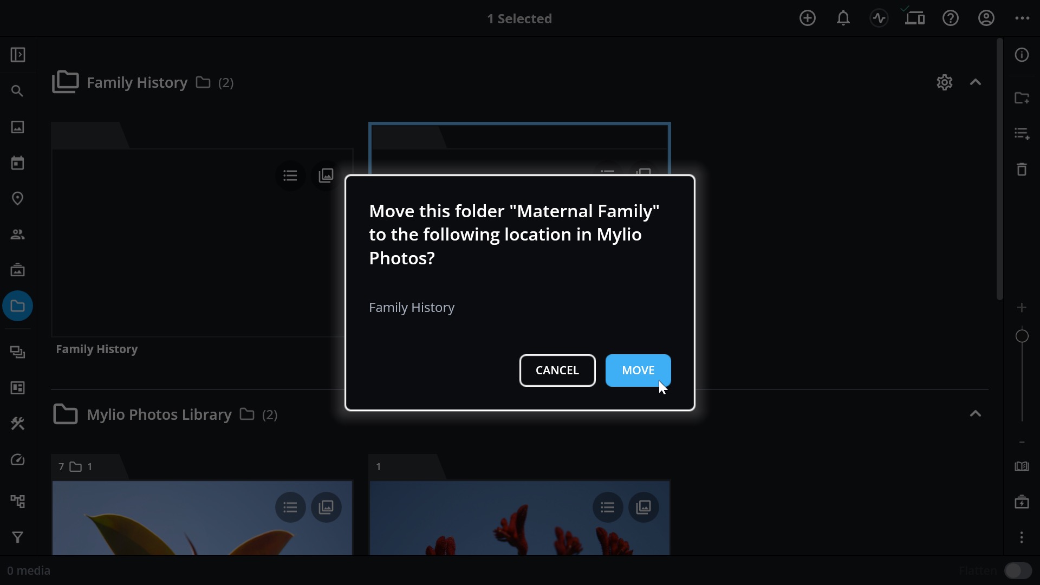
Task: Open the search icon in left sidebar
Action: (x=18, y=91)
